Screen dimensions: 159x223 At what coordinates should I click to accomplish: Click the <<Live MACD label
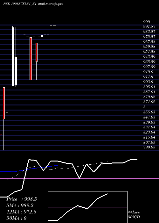coord(134,214)
